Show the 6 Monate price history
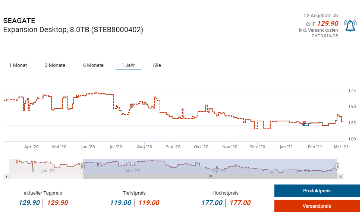 93,65
